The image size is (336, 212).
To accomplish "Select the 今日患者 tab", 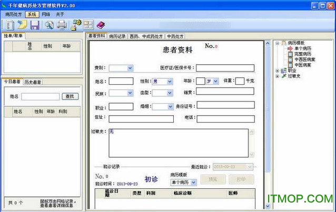I will click(13, 82).
